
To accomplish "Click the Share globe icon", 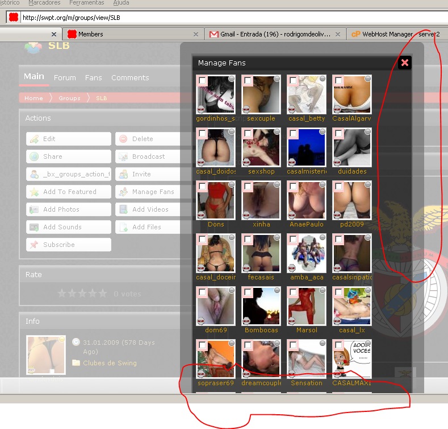I will [34, 156].
